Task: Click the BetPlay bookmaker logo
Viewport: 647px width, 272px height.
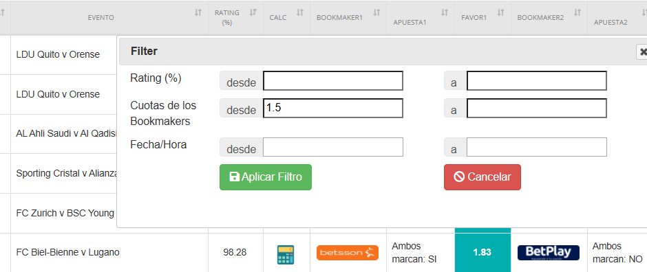Action: click(549, 253)
